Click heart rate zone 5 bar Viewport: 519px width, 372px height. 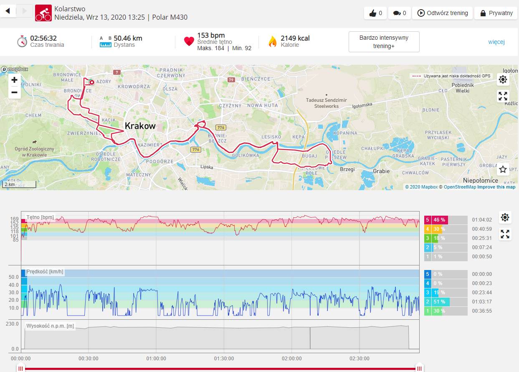pos(446,220)
